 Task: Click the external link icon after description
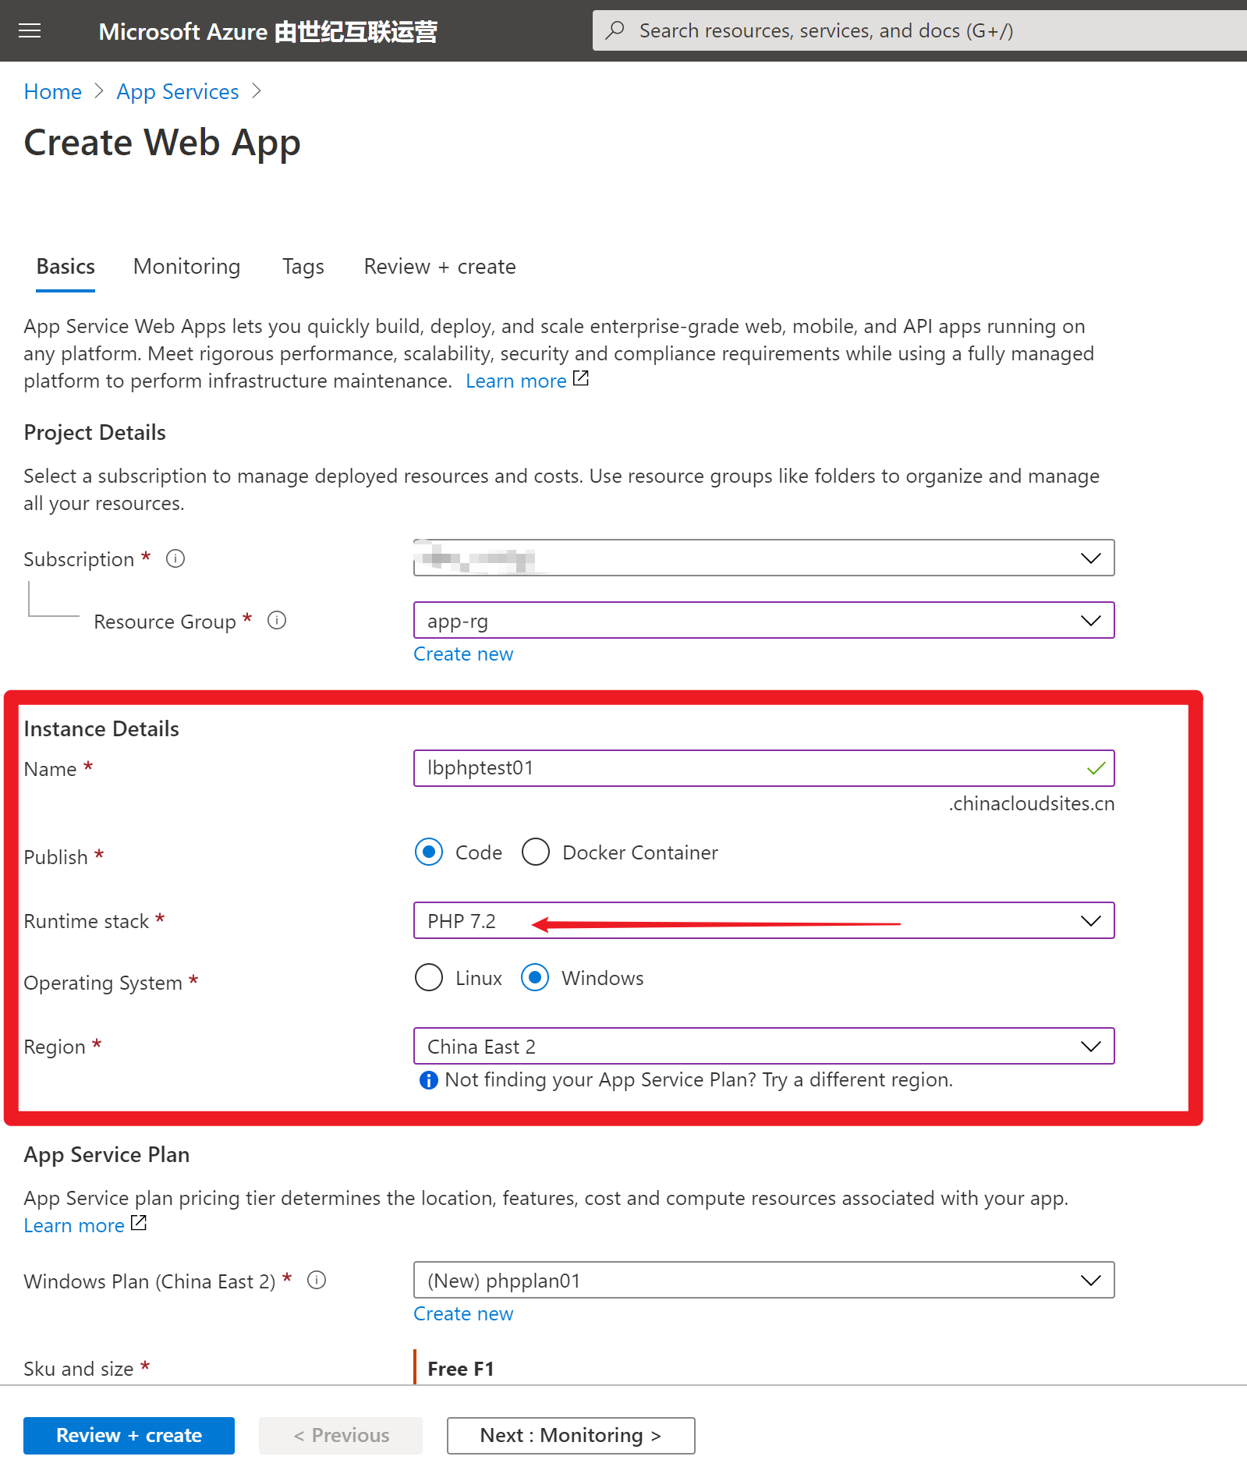click(581, 379)
